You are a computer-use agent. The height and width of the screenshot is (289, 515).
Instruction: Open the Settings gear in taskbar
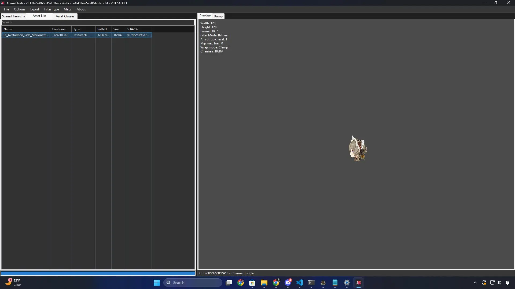pyautogui.click(x=347, y=283)
